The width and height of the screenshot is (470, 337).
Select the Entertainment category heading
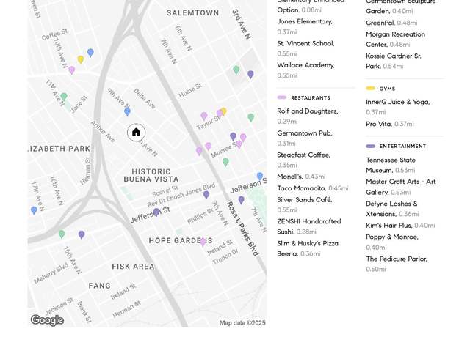[402, 147]
